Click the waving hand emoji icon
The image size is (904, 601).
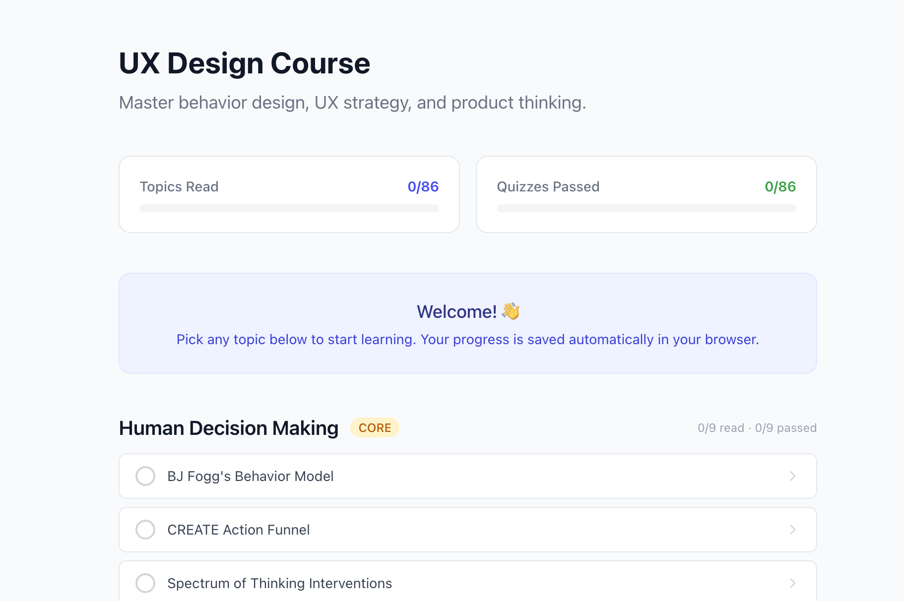[511, 311]
